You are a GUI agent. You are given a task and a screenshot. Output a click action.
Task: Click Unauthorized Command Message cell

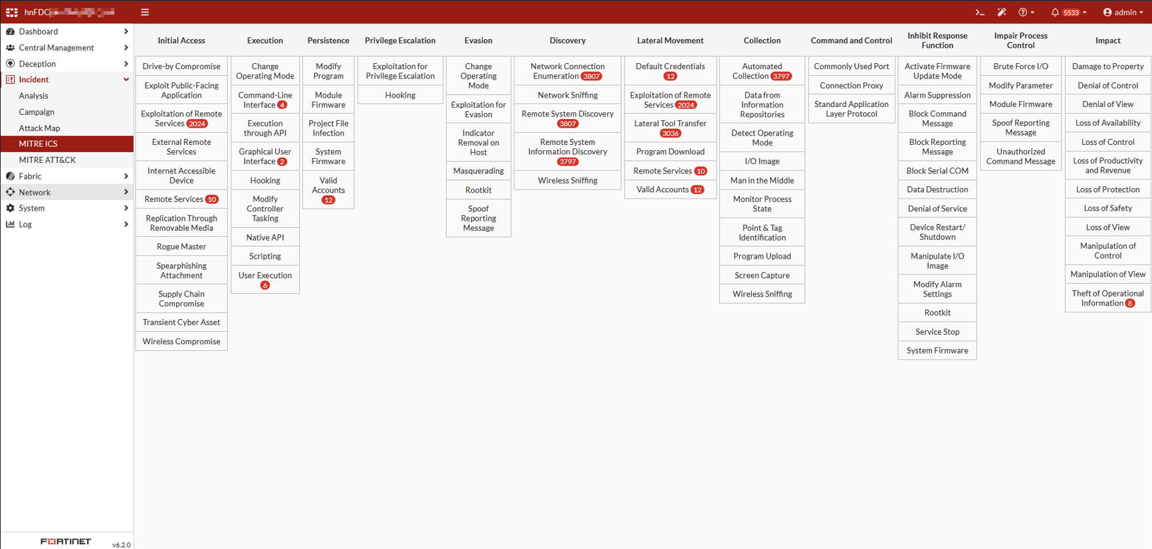[x=1021, y=156]
